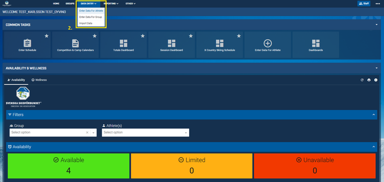Click the orange Limited tile
Viewport: 384px width, 182px height.
[x=192, y=166]
